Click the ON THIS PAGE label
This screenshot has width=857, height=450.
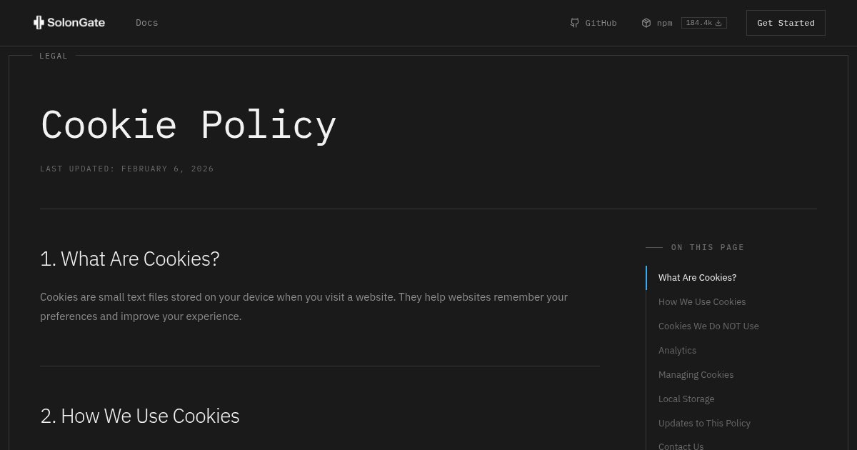[708, 247]
